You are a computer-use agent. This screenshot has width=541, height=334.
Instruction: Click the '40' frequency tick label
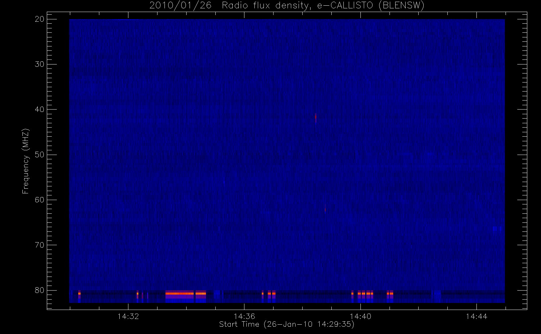[39, 110]
